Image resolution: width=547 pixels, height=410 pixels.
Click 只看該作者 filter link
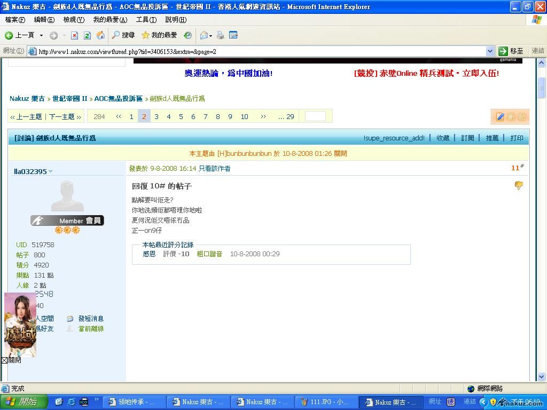tap(215, 169)
